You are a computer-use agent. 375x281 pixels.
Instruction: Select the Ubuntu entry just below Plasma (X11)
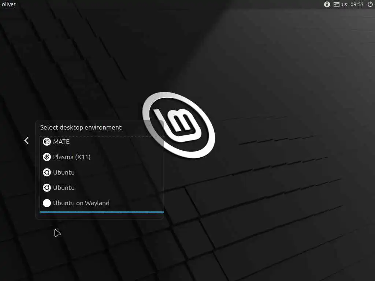click(x=102, y=172)
